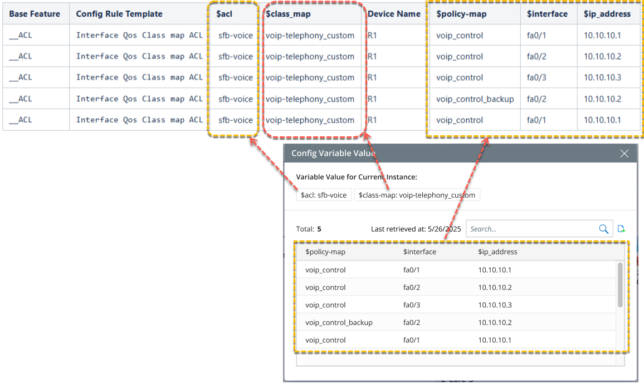Click the Config Rule Template column header
Viewport: 644px width, 384px height.
(x=119, y=14)
